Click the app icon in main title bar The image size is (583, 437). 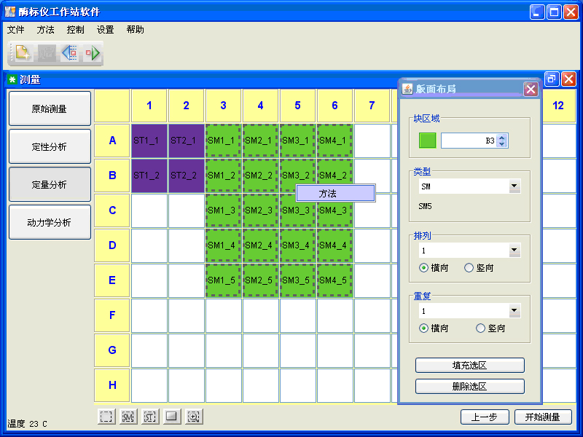click(x=10, y=12)
